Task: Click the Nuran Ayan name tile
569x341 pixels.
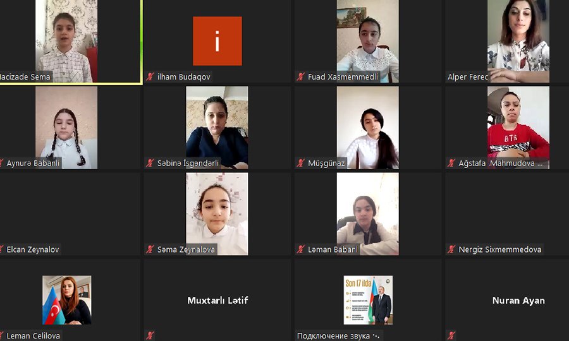Action: coord(518,301)
